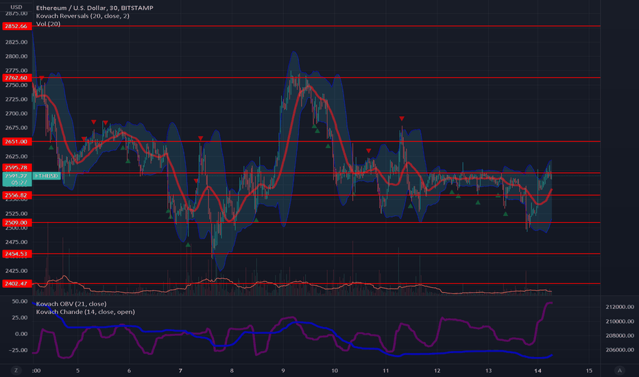Click the 210000.00 value on the OBV axis
The width and height of the screenshot is (639, 377).
[620, 321]
